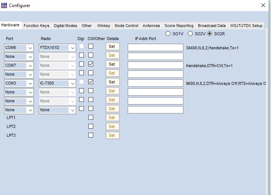Close the Configurer window

(x=263, y=5)
